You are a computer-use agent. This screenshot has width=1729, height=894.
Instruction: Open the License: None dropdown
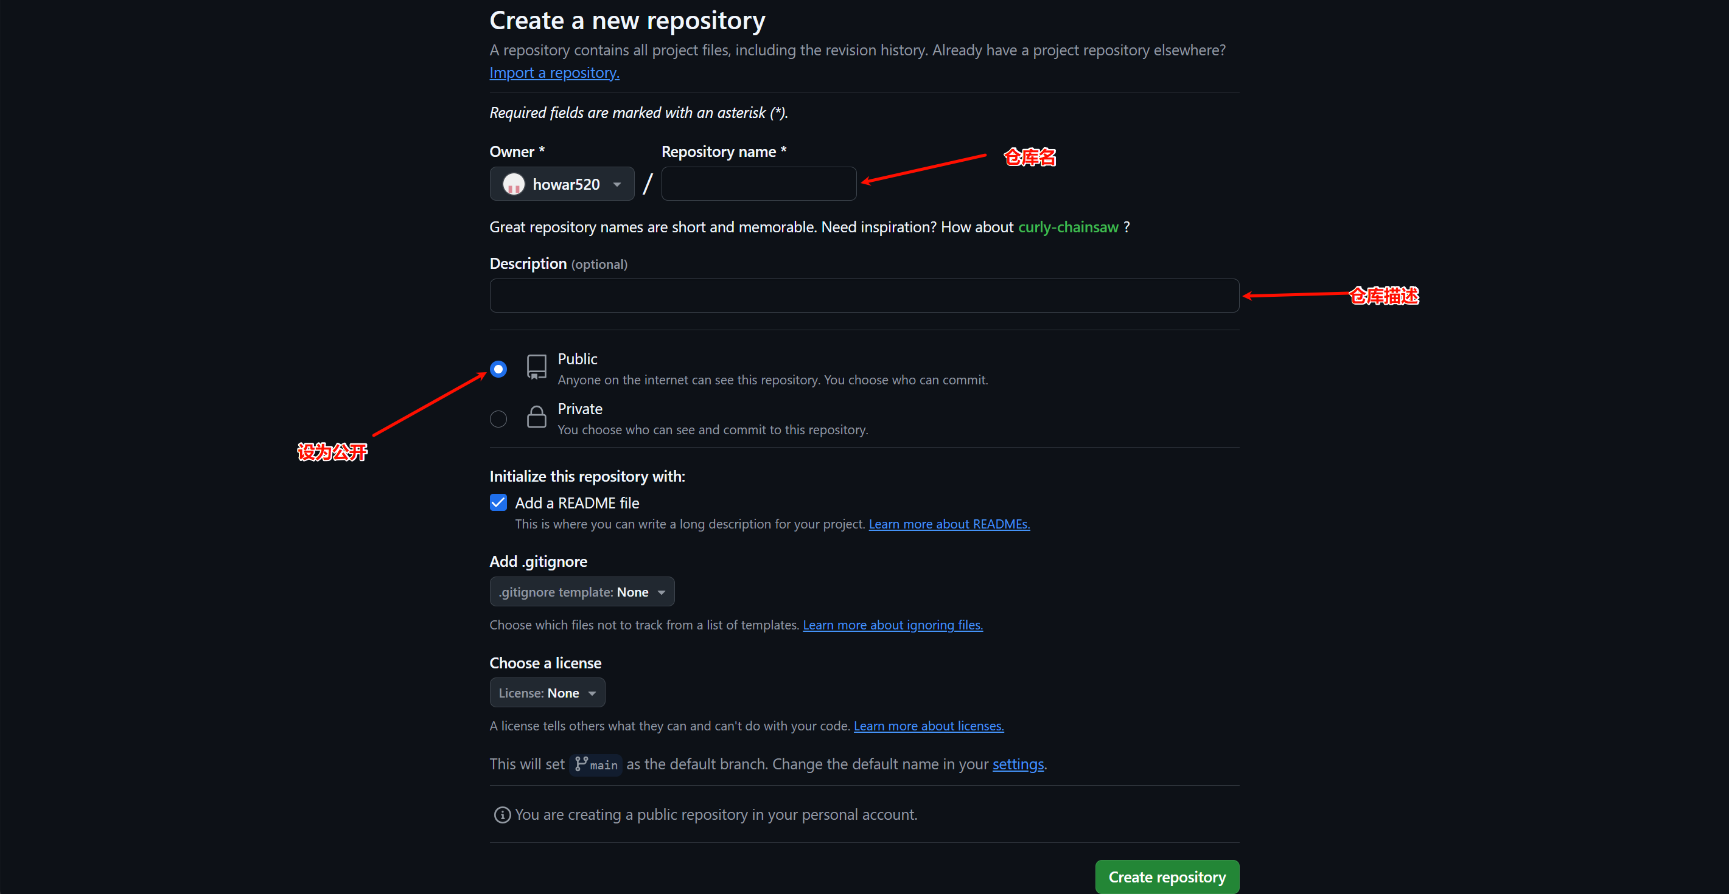[547, 693]
